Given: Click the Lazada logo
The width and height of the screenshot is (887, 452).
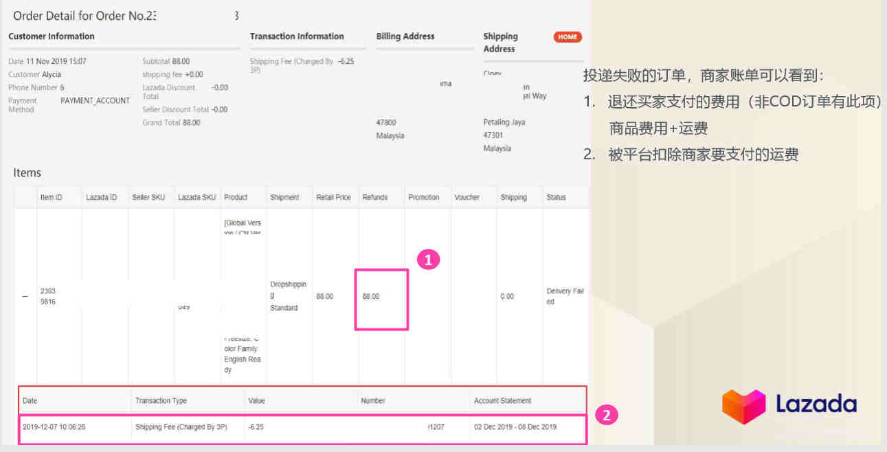Looking at the screenshot, I should 789,407.
